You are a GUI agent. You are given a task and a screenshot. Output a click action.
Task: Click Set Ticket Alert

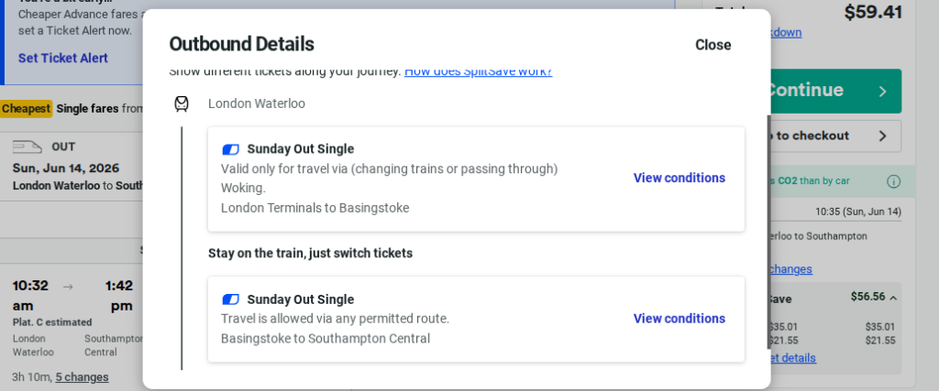[x=63, y=58]
